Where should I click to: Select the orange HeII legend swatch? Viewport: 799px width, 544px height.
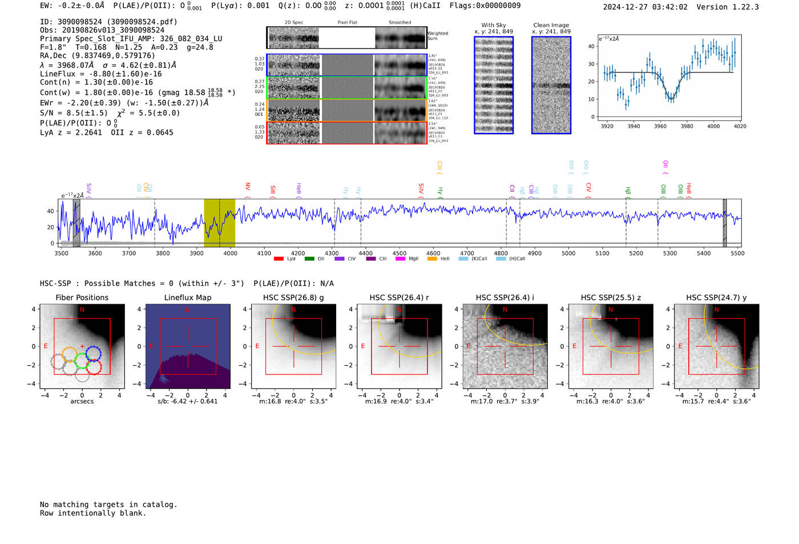(432, 259)
